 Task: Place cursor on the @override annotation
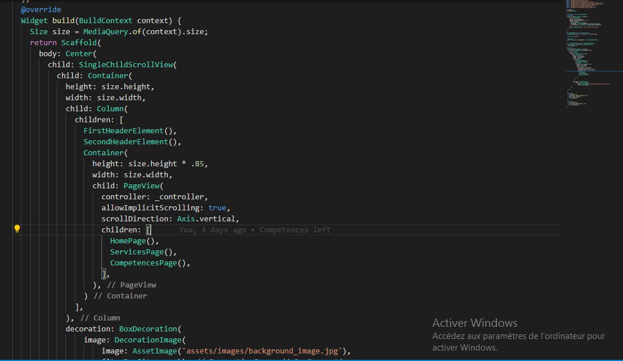tap(41, 9)
